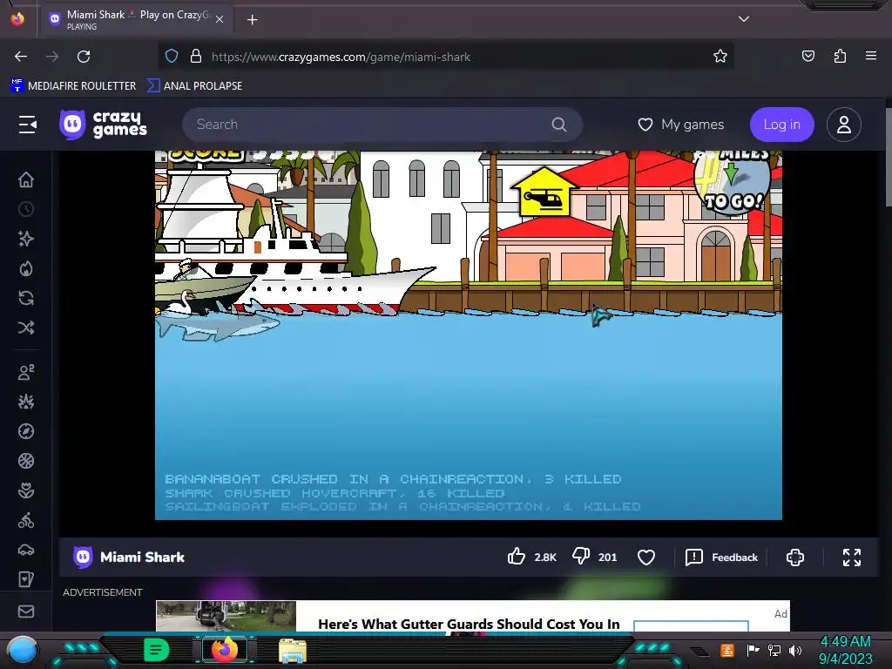
Task: Click the page vertical scrollbar
Action: [888, 159]
